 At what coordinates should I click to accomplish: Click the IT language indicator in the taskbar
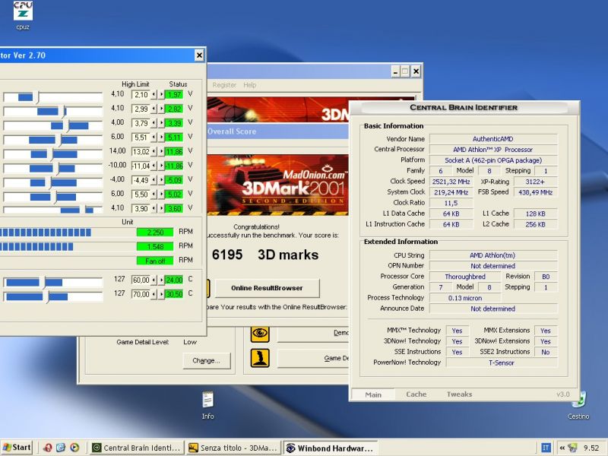click(546, 448)
